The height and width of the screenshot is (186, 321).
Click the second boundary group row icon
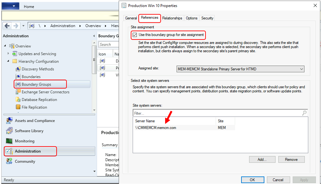[x=102, y=68]
